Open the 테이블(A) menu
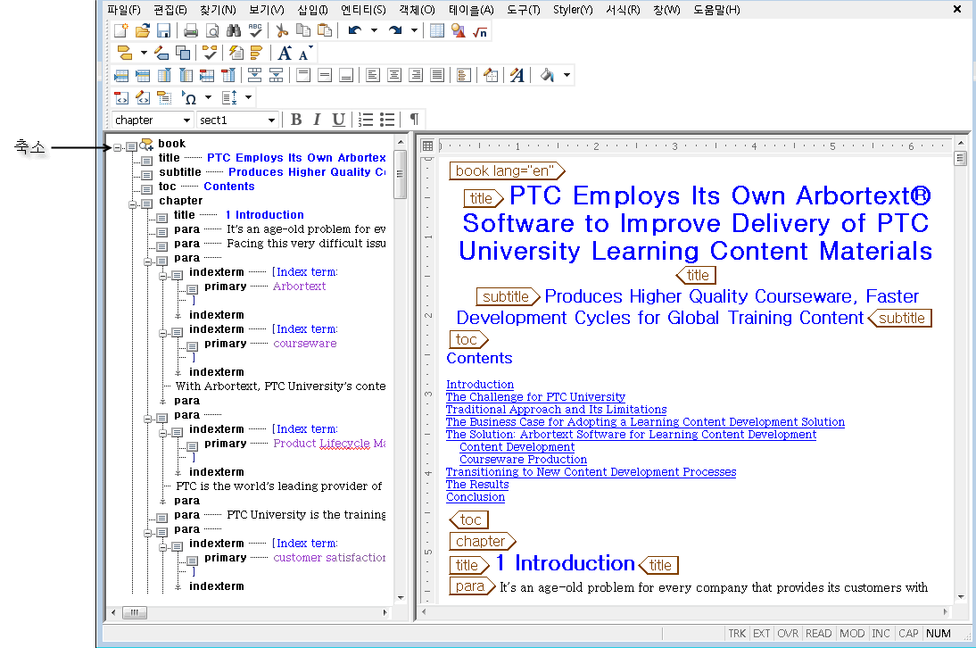The width and height of the screenshot is (976, 648). coord(471,10)
